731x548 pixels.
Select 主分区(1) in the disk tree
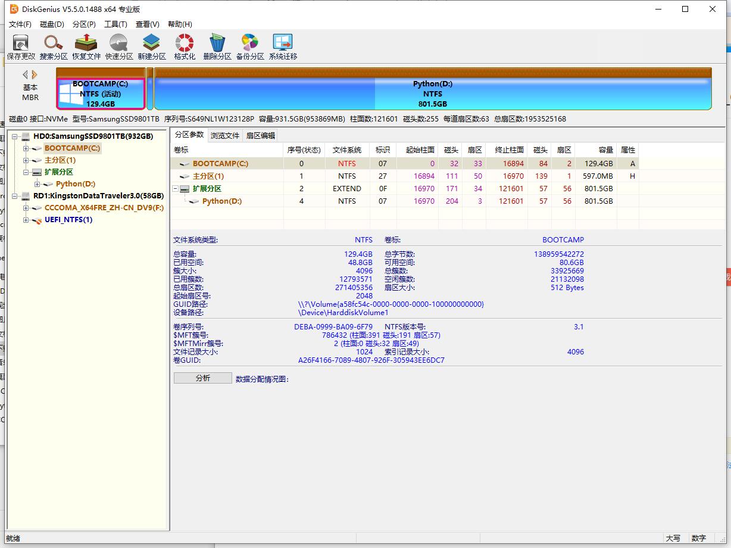60,160
